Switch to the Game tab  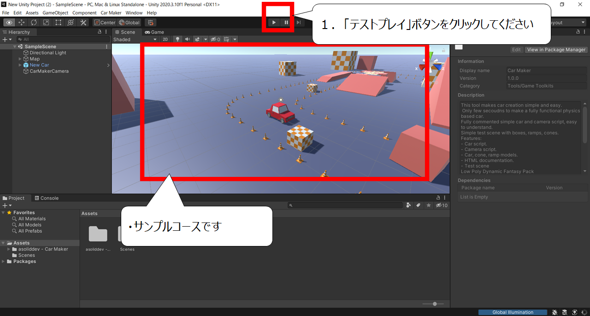point(154,32)
